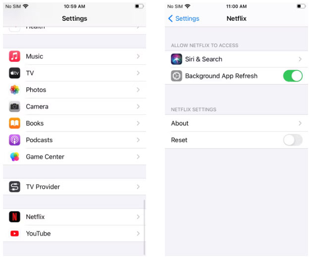Turn off Background App Refresh switch
Viewport: 311px width, 261px height.
(293, 76)
